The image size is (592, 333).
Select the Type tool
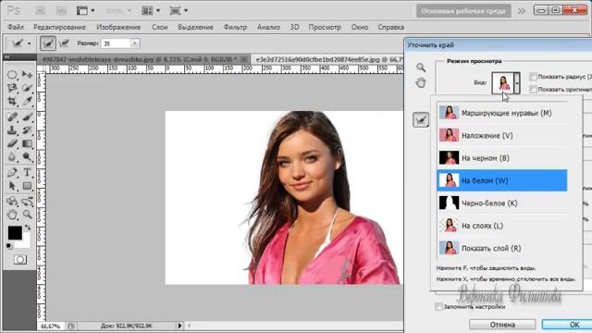pyautogui.click(x=27, y=173)
